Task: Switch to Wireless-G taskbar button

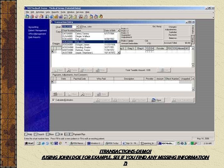Action: coord(95,143)
